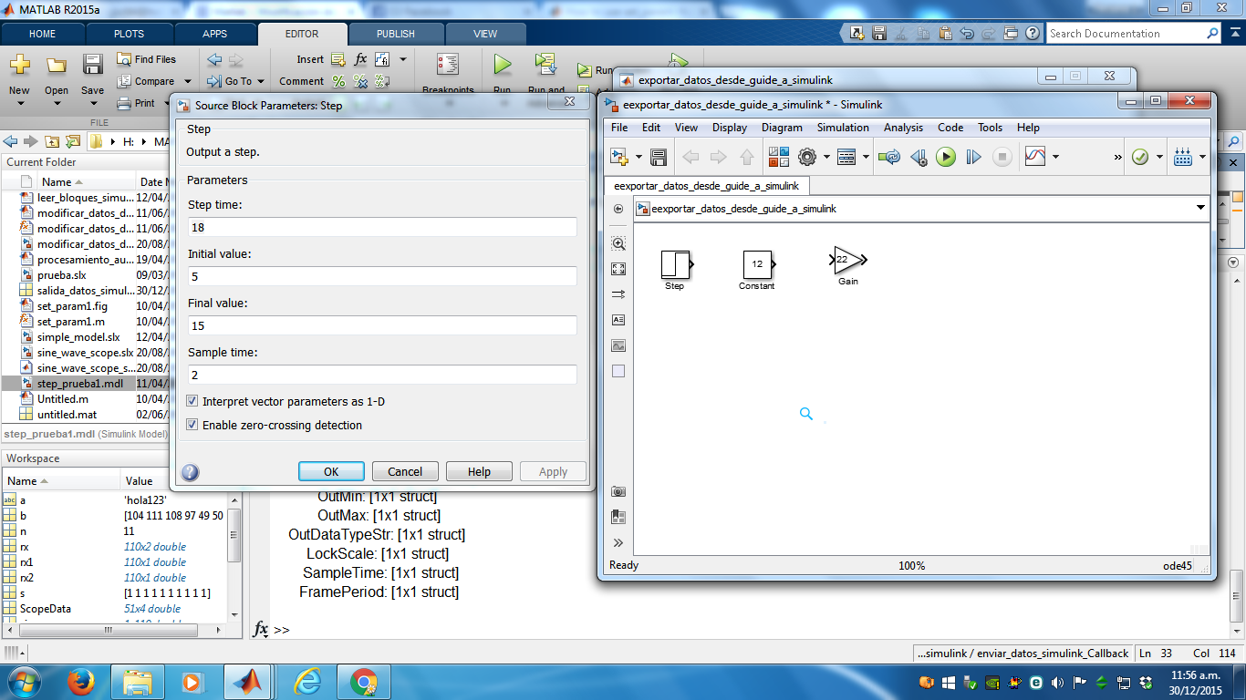Viewport: 1246px width, 700px height.
Task: Click the Help button in the Step parameters dialog
Action: pyautogui.click(x=479, y=471)
